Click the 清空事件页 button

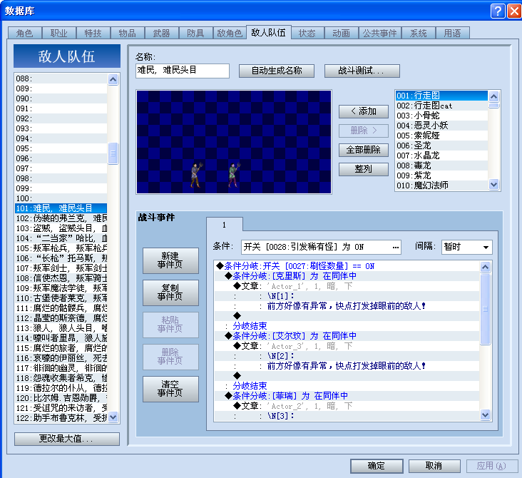(x=170, y=389)
